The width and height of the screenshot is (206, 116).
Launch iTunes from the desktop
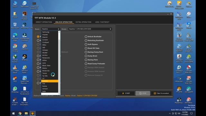coord(189,15)
